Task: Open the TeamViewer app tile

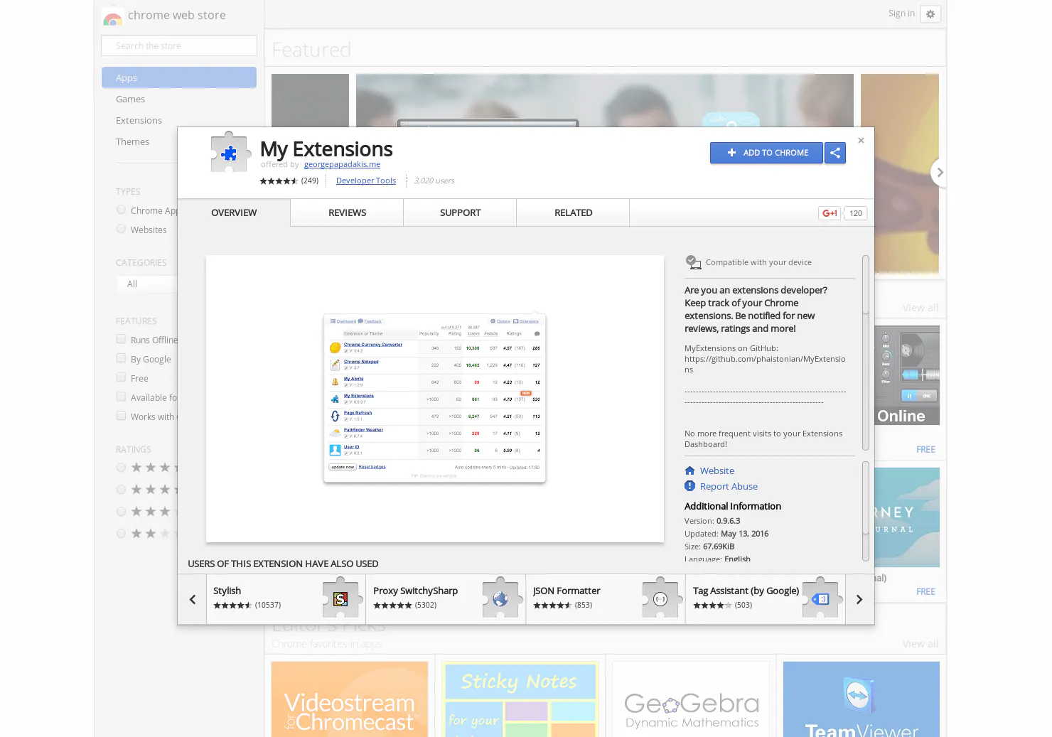Action: click(862, 699)
